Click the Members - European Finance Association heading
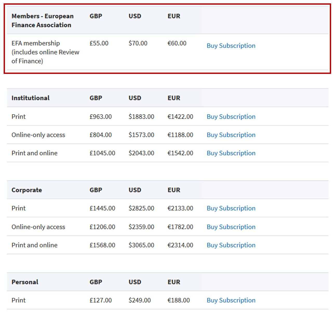Viewport: 335px width, 315px height. [x=43, y=20]
